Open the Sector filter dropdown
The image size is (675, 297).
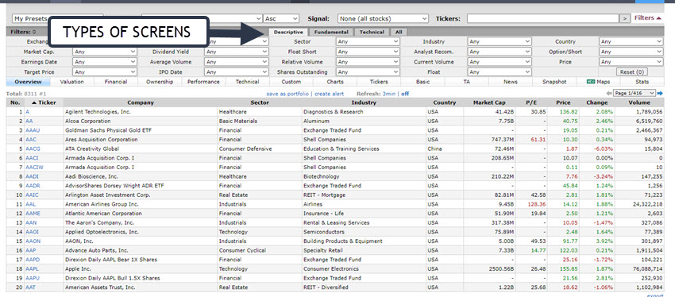[368, 42]
